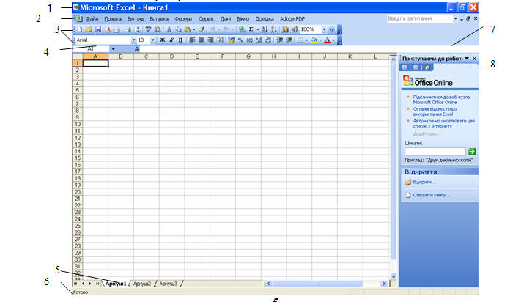Click the AutoSum sigma icon
The height and width of the screenshot is (302, 513).
pyautogui.click(x=251, y=29)
